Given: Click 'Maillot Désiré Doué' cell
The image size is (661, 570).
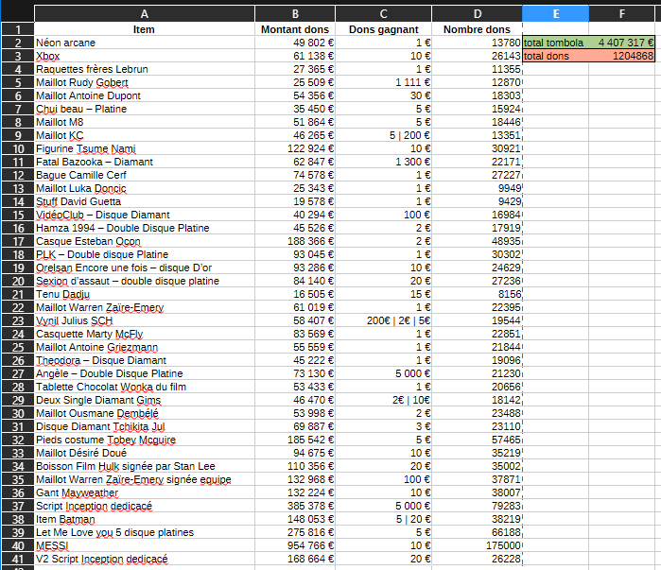Looking at the screenshot, I should pos(144,453).
